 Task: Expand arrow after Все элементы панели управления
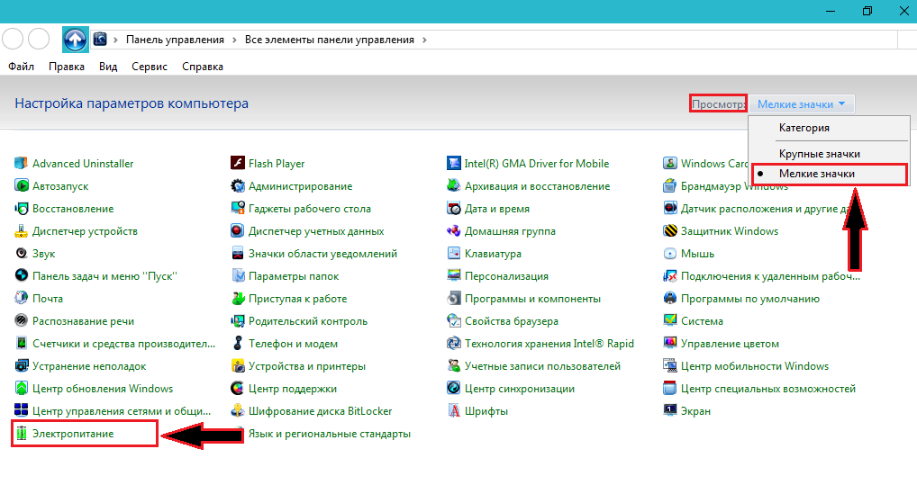pyautogui.click(x=425, y=40)
